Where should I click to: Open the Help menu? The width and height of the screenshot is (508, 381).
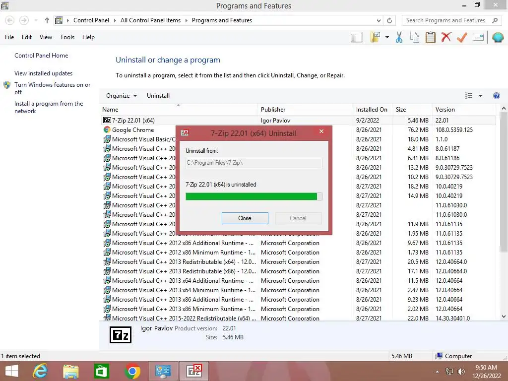pyautogui.click(x=88, y=37)
